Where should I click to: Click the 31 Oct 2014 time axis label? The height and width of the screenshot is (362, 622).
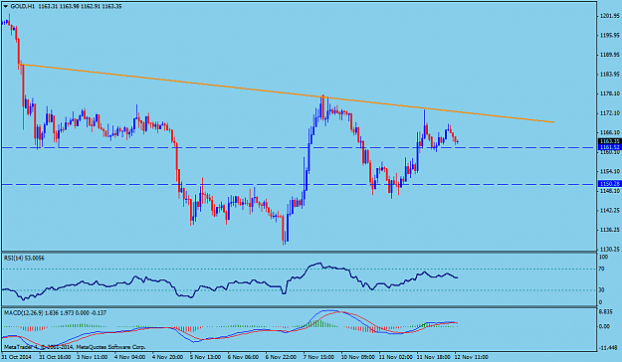pyautogui.click(x=15, y=357)
